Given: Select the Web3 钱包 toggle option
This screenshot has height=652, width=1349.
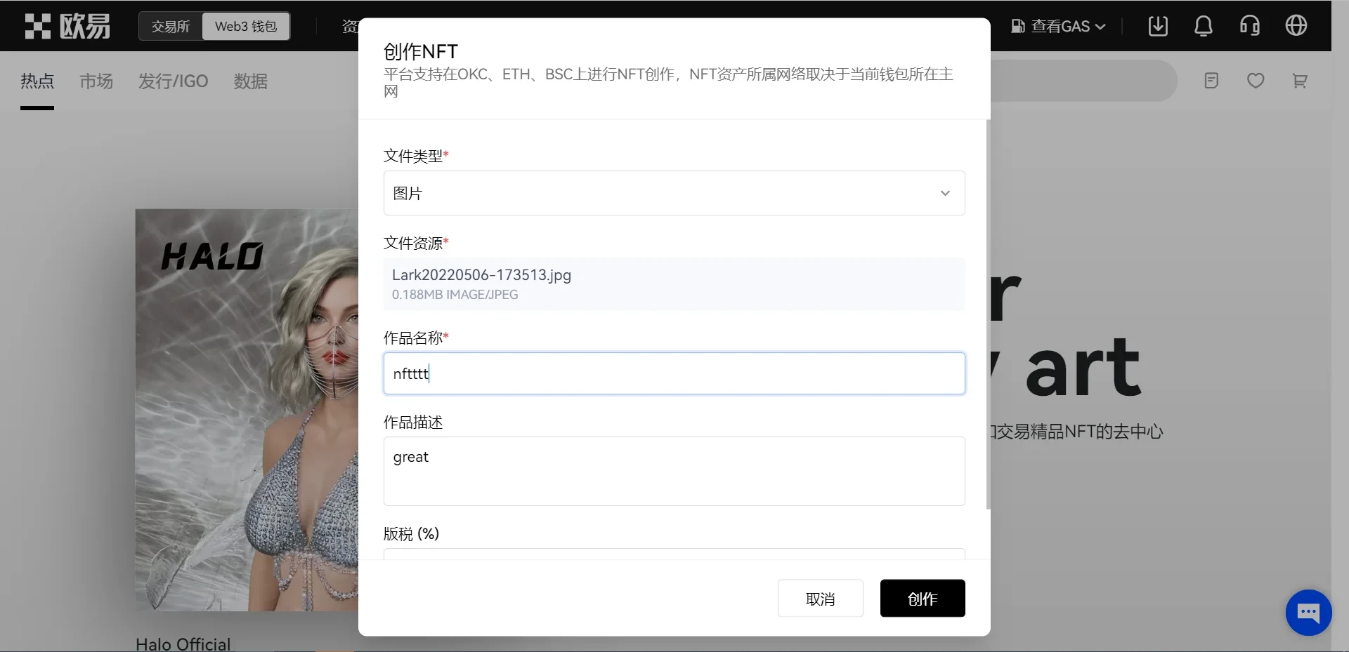Looking at the screenshot, I should click(x=246, y=27).
